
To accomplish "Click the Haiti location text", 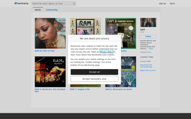I will [x=142, y=32].
